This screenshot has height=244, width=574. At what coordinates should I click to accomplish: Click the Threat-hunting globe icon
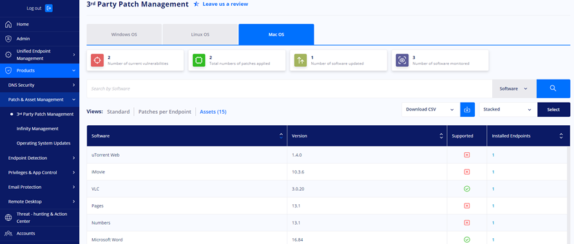point(8,218)
